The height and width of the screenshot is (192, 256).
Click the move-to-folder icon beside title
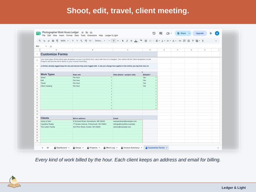tap(87, 33)
